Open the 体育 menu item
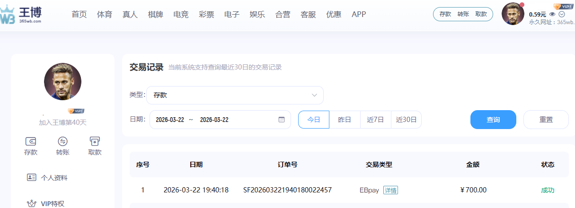This screenshot has height=208, width=575. 105,14
